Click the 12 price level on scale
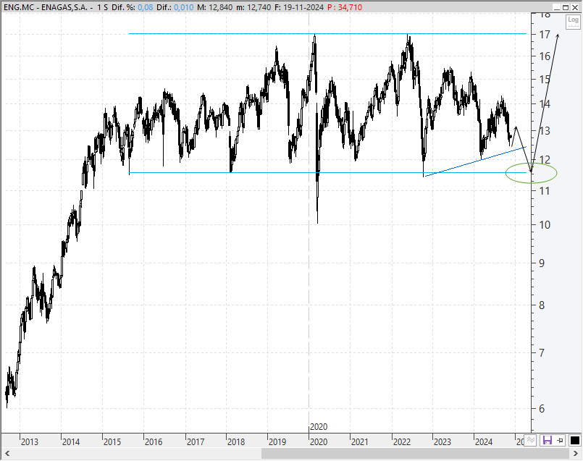This screenshot has width=583, height=461. (545, 160)
